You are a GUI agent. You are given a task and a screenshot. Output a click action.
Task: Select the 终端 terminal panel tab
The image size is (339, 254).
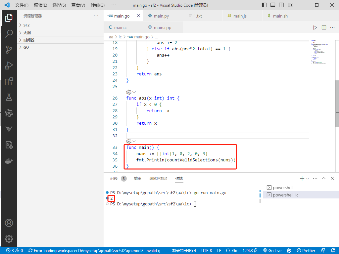pyautogui.click(x=179, y=179)
